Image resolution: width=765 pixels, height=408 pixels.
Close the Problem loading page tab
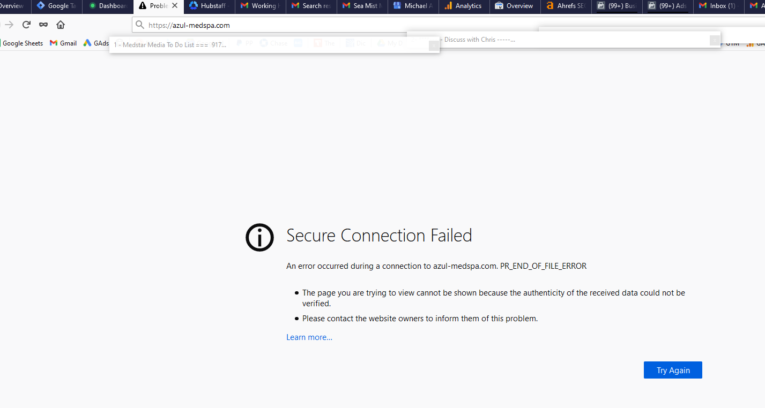(175, 6)
